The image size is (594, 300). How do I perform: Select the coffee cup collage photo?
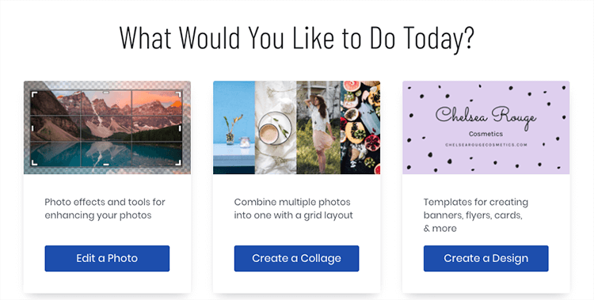point(276,127)
